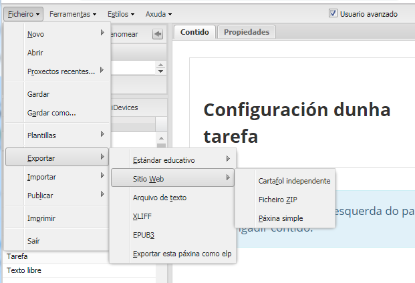Click the Sitio Web export option
The width and height of the screenshot is (415, 283).
tap(172, 178)
